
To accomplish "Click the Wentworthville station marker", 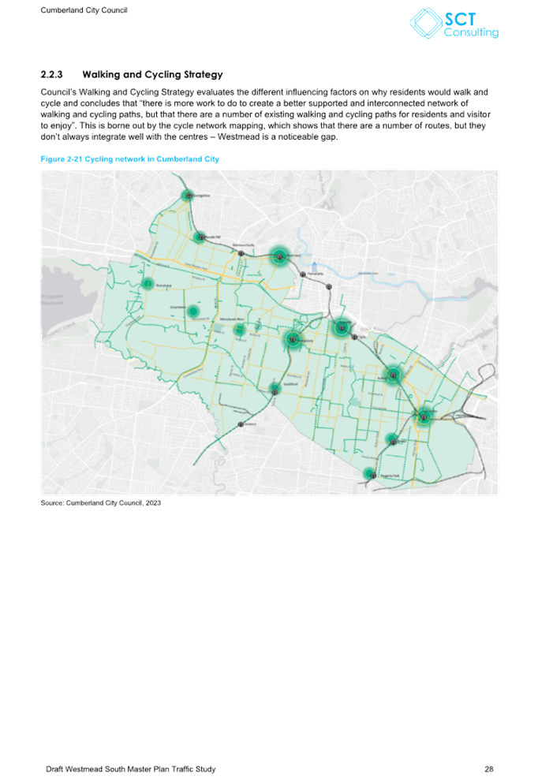I will pyautogui.click(x=241, y=253).
